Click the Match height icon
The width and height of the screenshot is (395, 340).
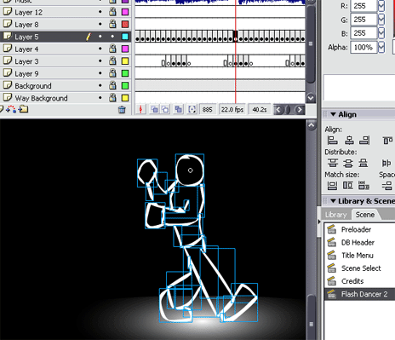[x=348, y=186]
